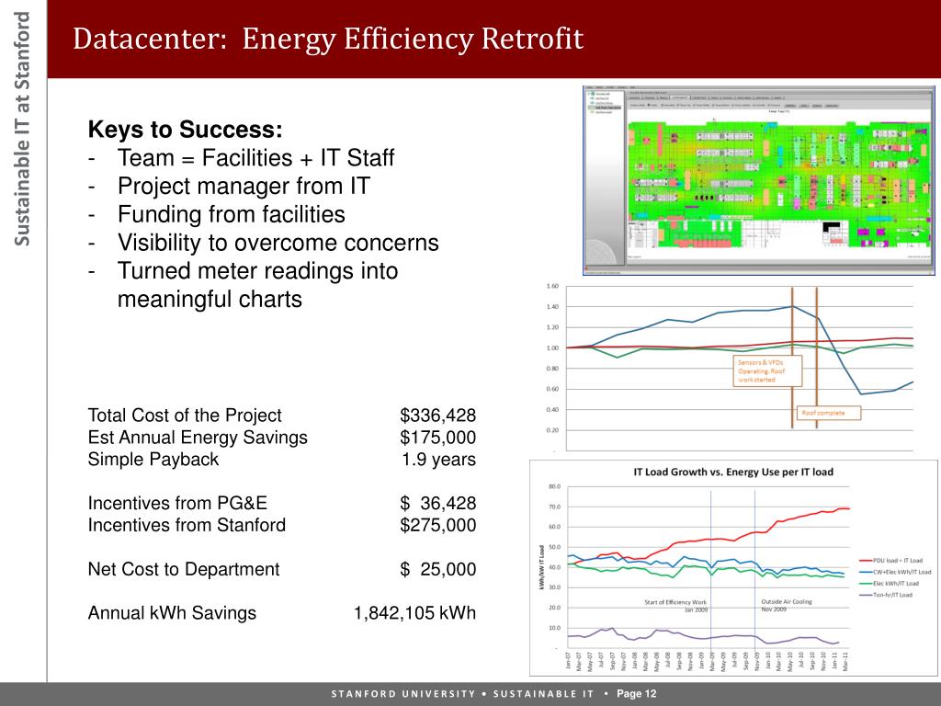
Task: Click the bullet Visibility to overcome concerns
Action: pos(278,243)
